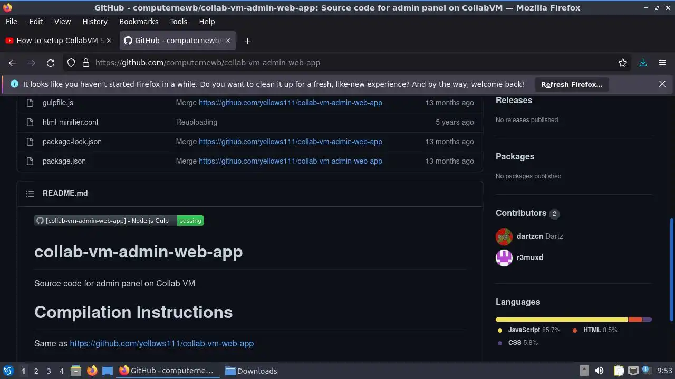
Task: Open the Firefox downloads panel
Action: [643, 63]
